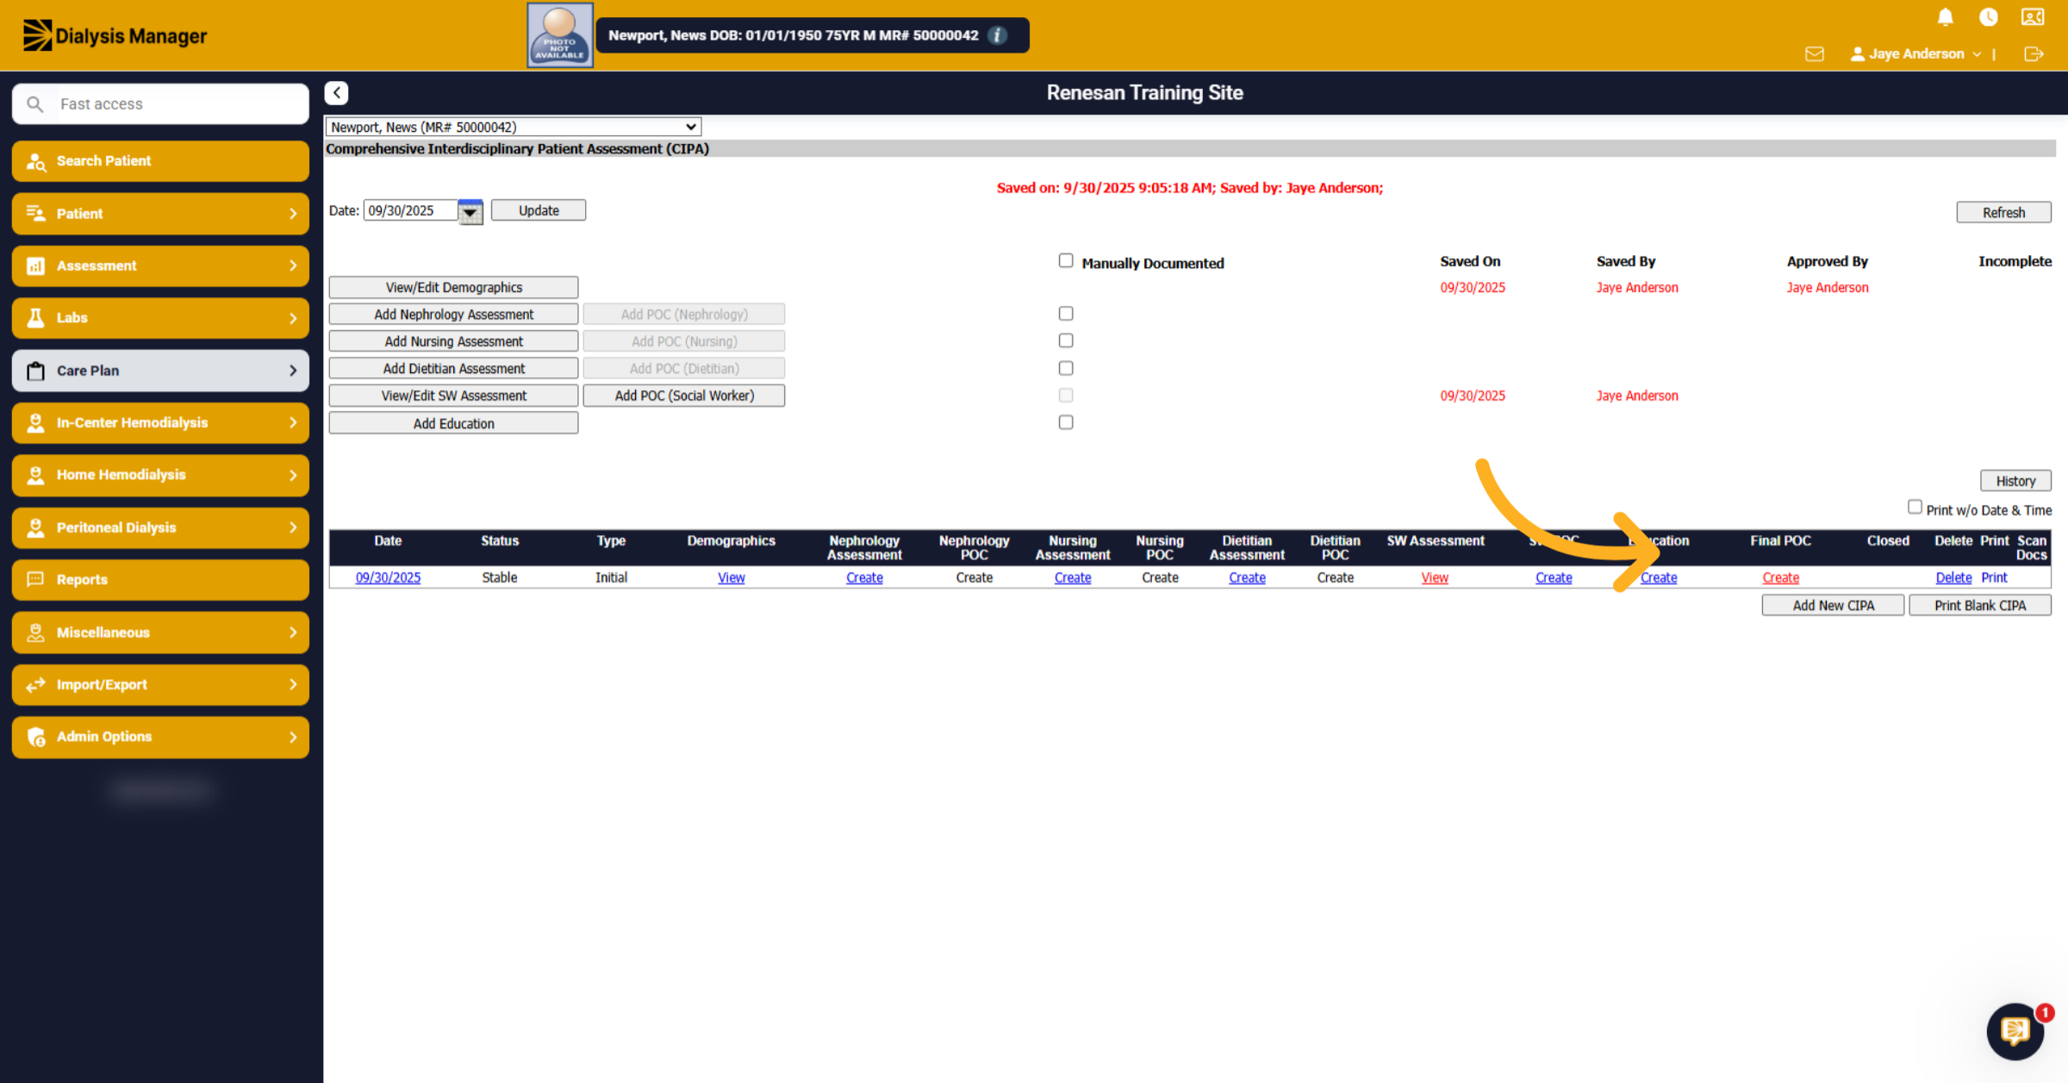Image resolution: width=2068 pixels, height=1083 pixels.
Task: Click View/Edit Demographics button
Action: point(453,288)
